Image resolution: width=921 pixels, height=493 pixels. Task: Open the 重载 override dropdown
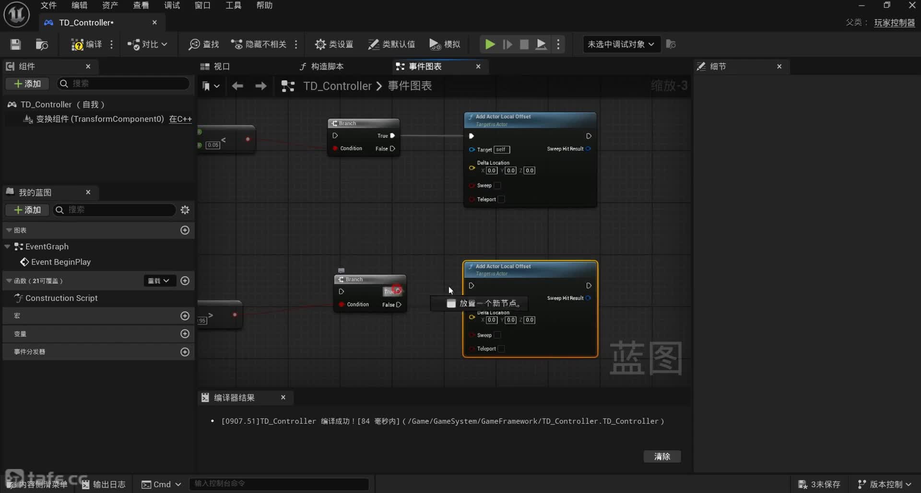point(159,281)
